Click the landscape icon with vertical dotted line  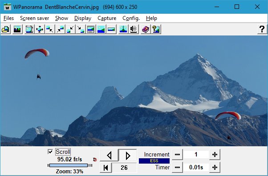(123, 29)
